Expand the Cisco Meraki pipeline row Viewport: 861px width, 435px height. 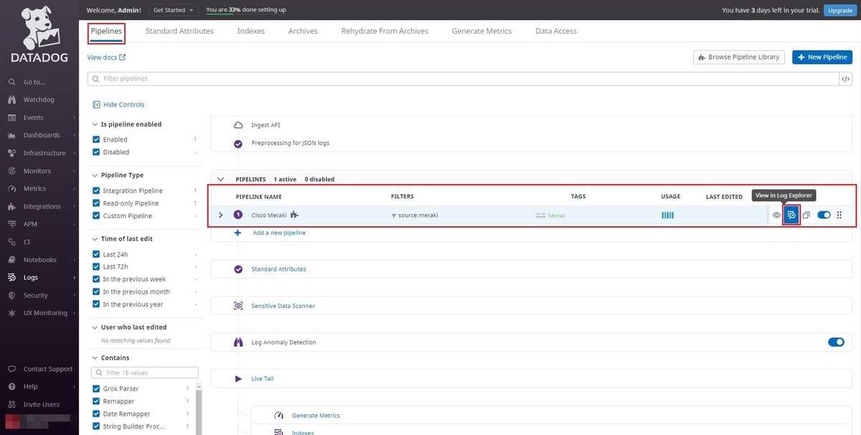tap(221, 215)
